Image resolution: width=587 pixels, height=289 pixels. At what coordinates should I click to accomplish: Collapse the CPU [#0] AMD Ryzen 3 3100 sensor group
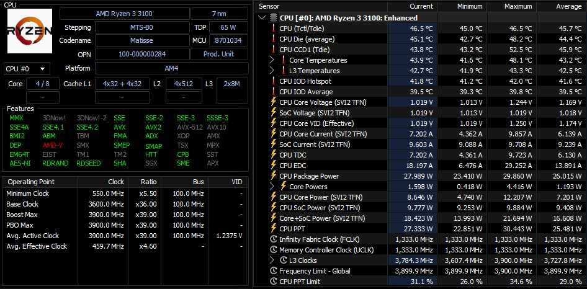(262, 17)
